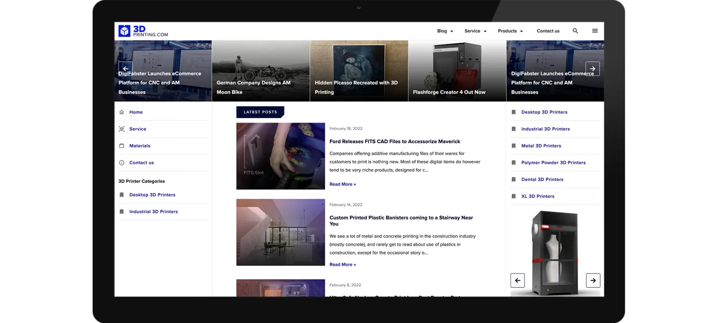Open Hidden Picasso Recreated with 3D Printing slide
Screen dimensions: 718x323
tap(359, 71)
